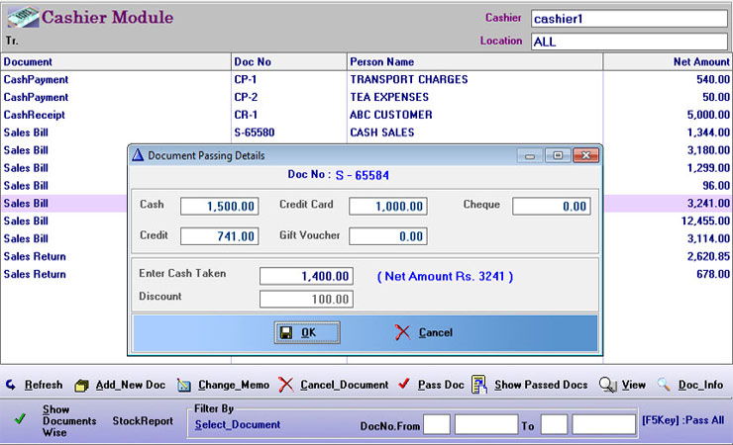Click the ABC CUSTOMER person name
Viewport: 733px width, 445px height.
click(x=391, y=115)
